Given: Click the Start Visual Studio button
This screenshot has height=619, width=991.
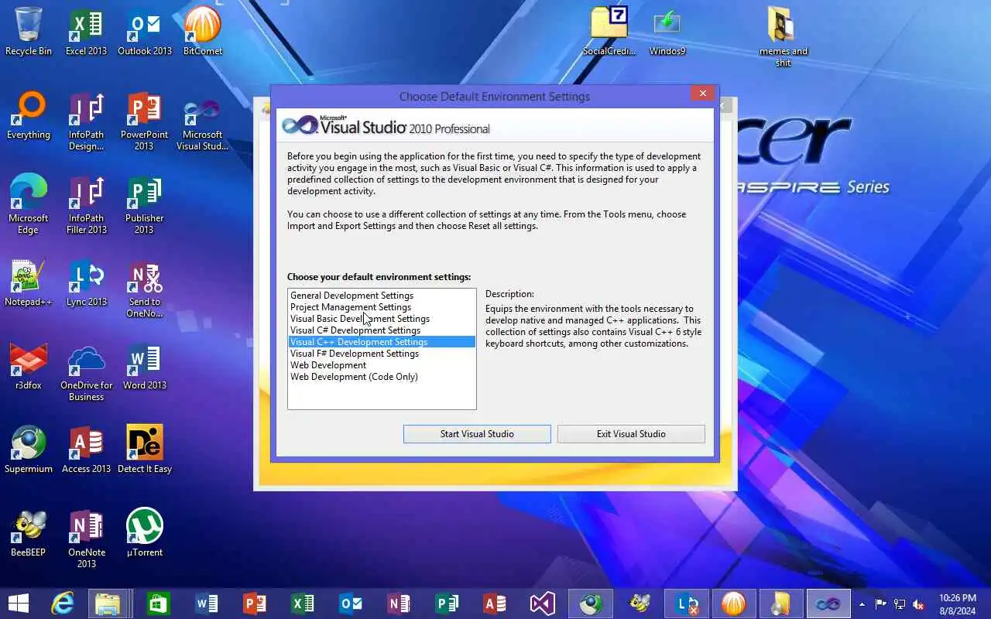Looking at the screenshot, I should [477, 434].
